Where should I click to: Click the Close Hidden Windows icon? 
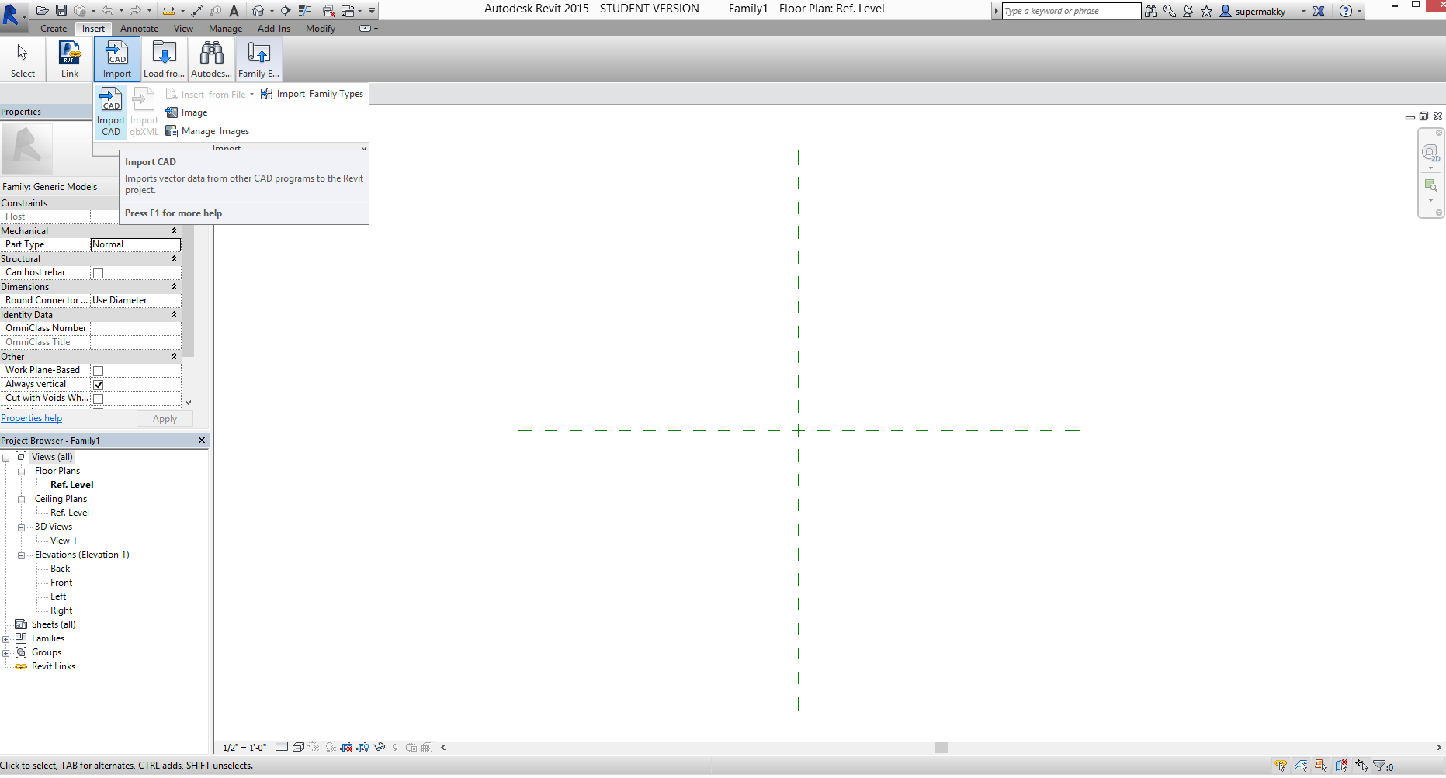coord(329,11)
